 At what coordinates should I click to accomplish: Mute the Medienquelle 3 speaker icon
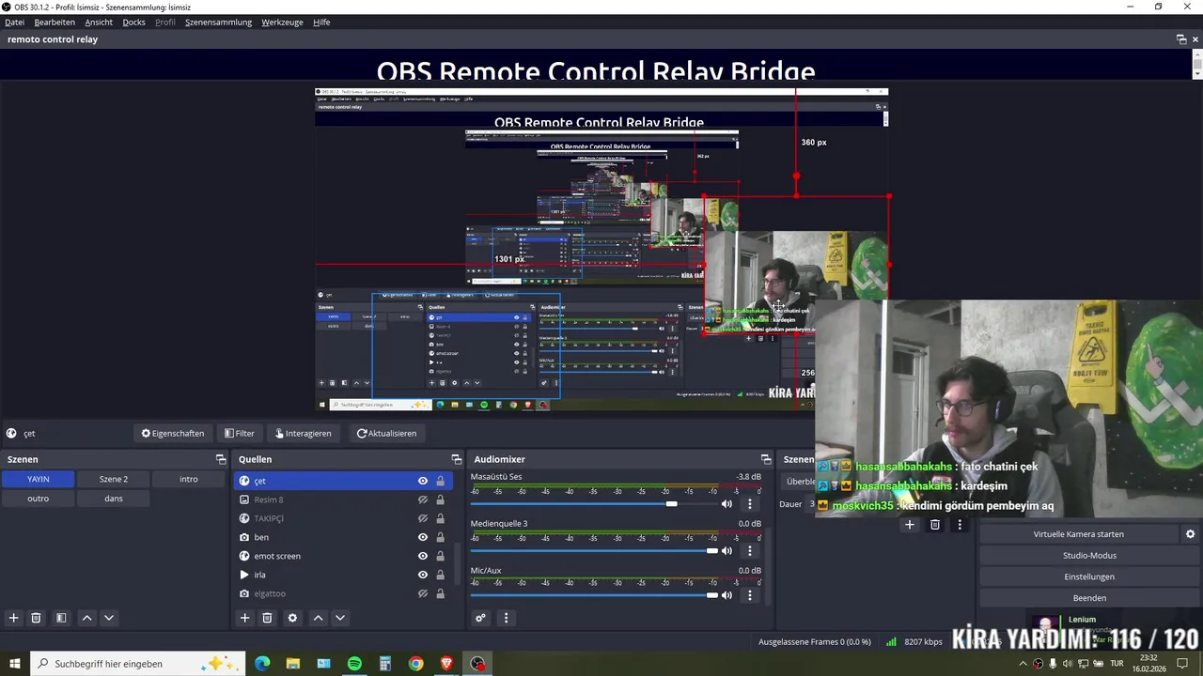[726, 550]
